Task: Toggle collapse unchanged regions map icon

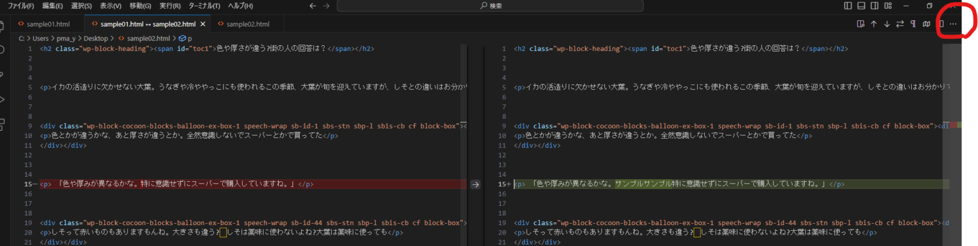Action: (x=926, y=24)
